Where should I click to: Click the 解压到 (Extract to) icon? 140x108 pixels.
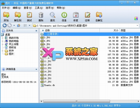click(18, 15)
